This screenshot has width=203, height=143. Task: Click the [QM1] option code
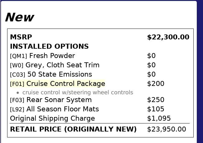19,56
